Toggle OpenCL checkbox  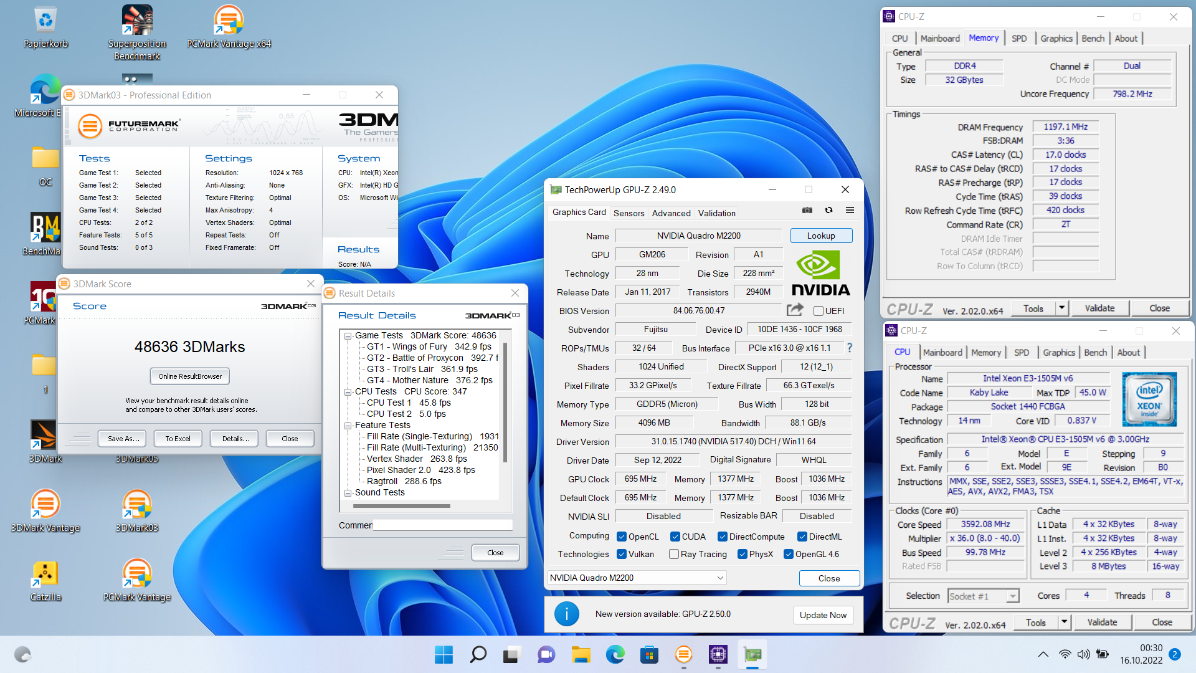(621, 537)
